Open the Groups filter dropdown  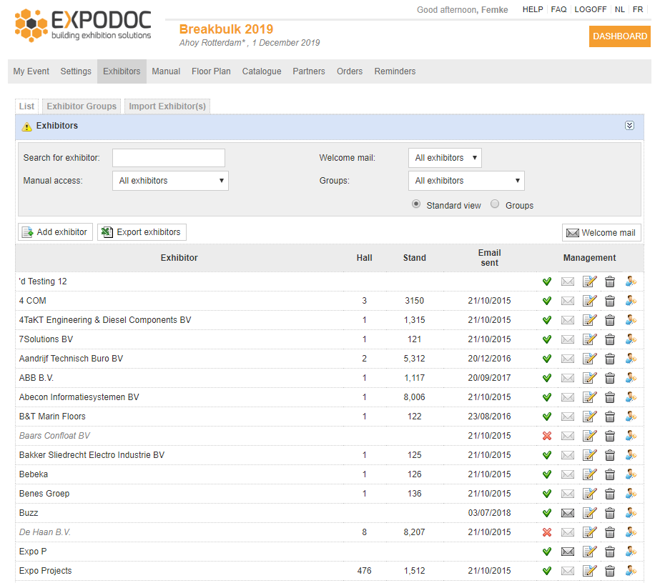coord(466,181)
